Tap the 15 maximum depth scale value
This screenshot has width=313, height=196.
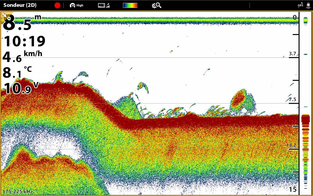click(x=293, y=190)
